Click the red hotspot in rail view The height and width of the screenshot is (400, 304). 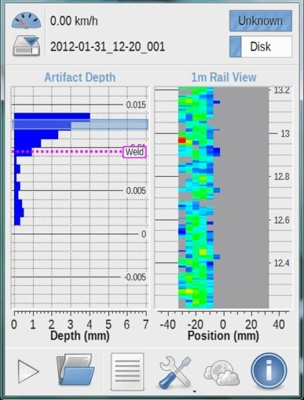(x=182, y=140)
